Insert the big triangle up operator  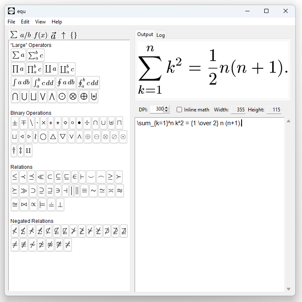(x=53, y=137)
